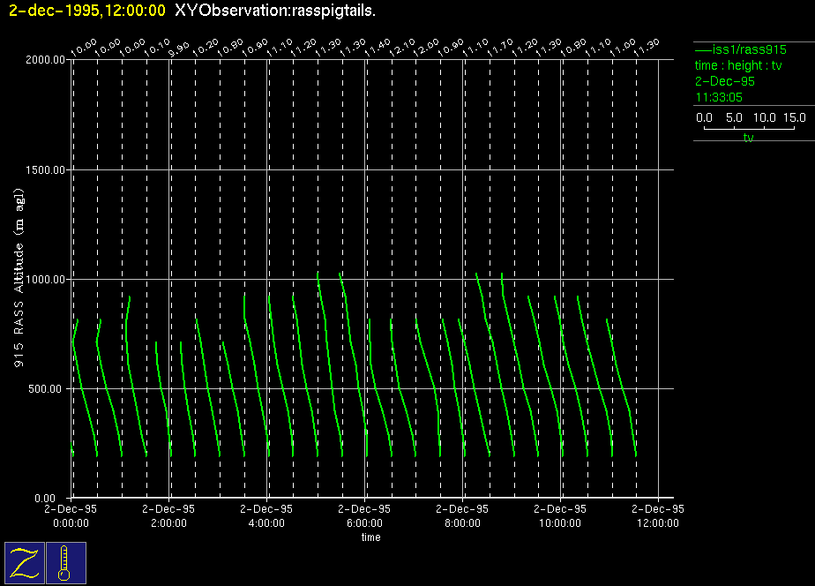The height and width of the screenshot is (586, 815).
Task: Click the yellow Z icon
Action: pyautogui.click(x=26, y=563)
